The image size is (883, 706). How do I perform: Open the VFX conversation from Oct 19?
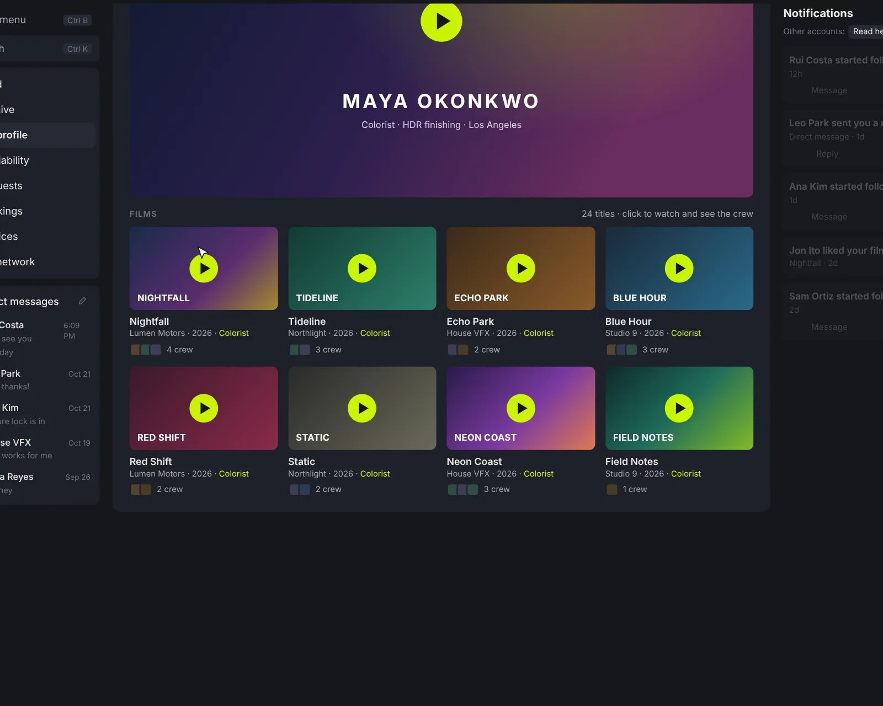tap(46, 449)
